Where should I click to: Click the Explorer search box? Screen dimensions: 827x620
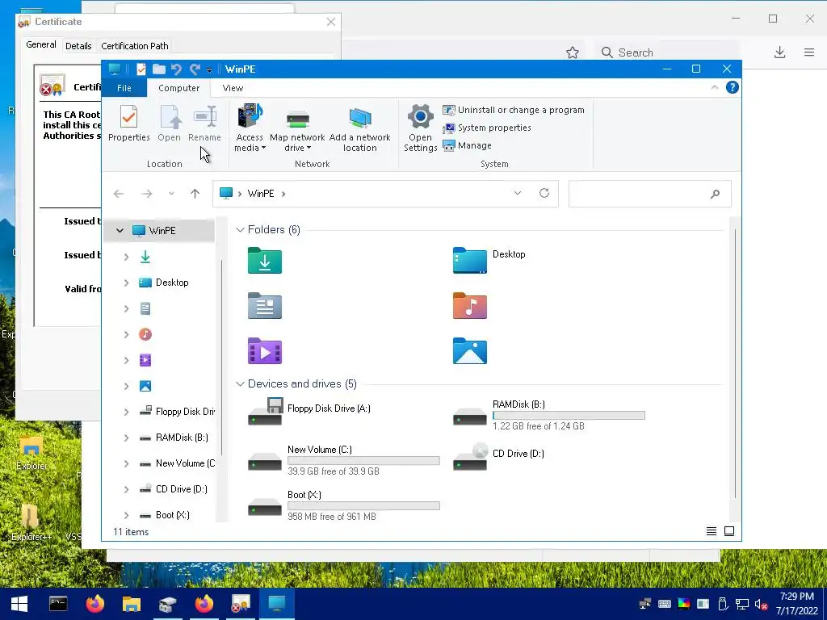pos(650,194)
